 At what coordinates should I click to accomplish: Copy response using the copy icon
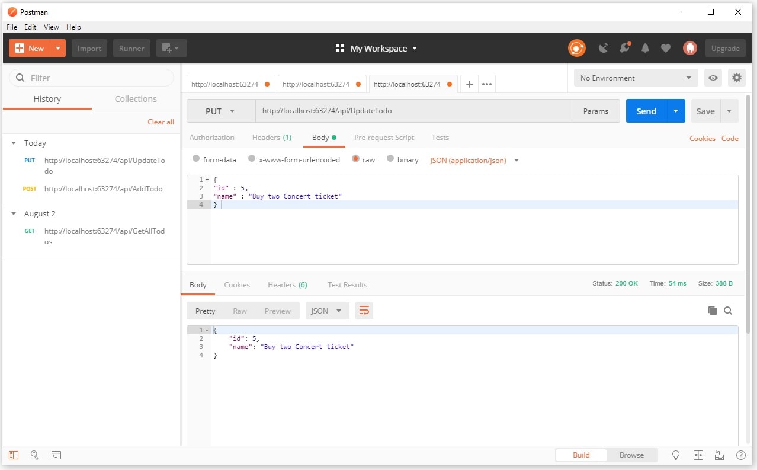point(712,311)
